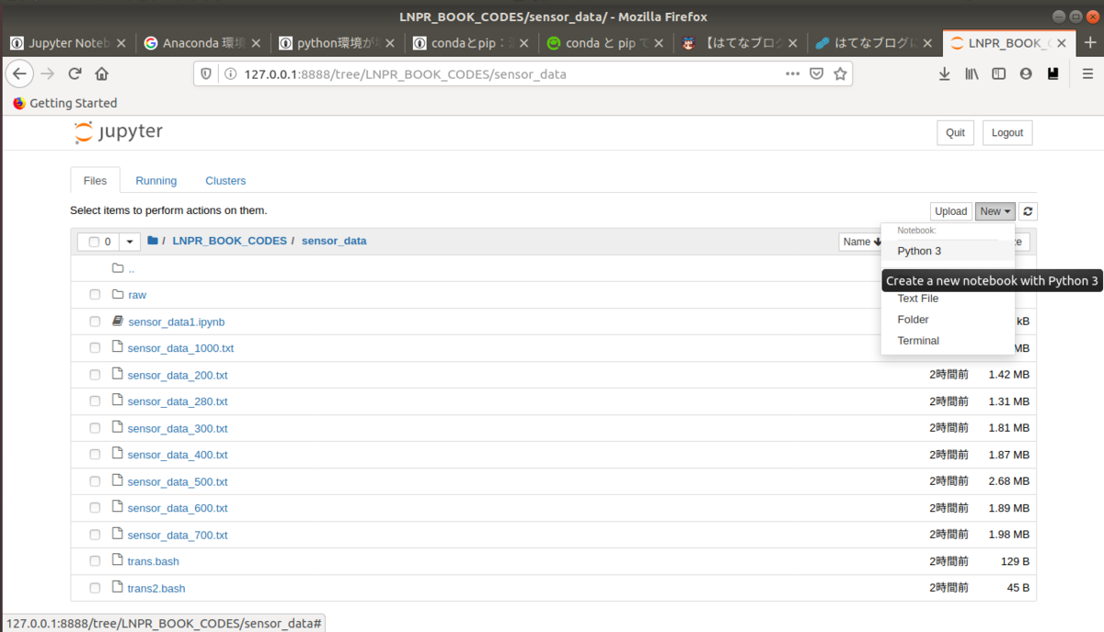Reload the current page
This screenshot has height=632, width=1104.
point(76,73)
